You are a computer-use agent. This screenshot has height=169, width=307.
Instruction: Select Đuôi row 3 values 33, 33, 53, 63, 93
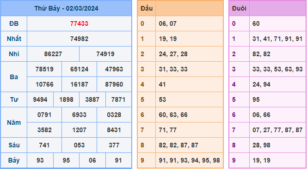[x=277, y=69]
